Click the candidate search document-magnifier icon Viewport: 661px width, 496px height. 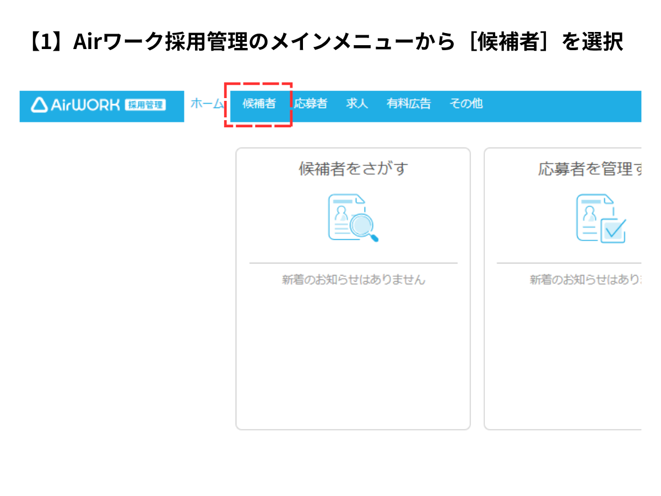[353, 218]
